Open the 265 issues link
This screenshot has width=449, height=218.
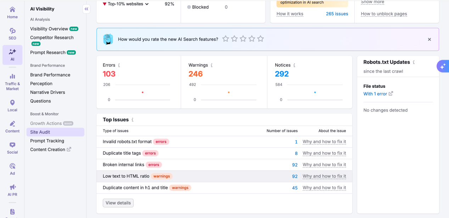click(x=337, y=14)
